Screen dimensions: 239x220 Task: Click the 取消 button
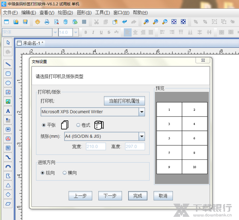[x=163, y=196]
